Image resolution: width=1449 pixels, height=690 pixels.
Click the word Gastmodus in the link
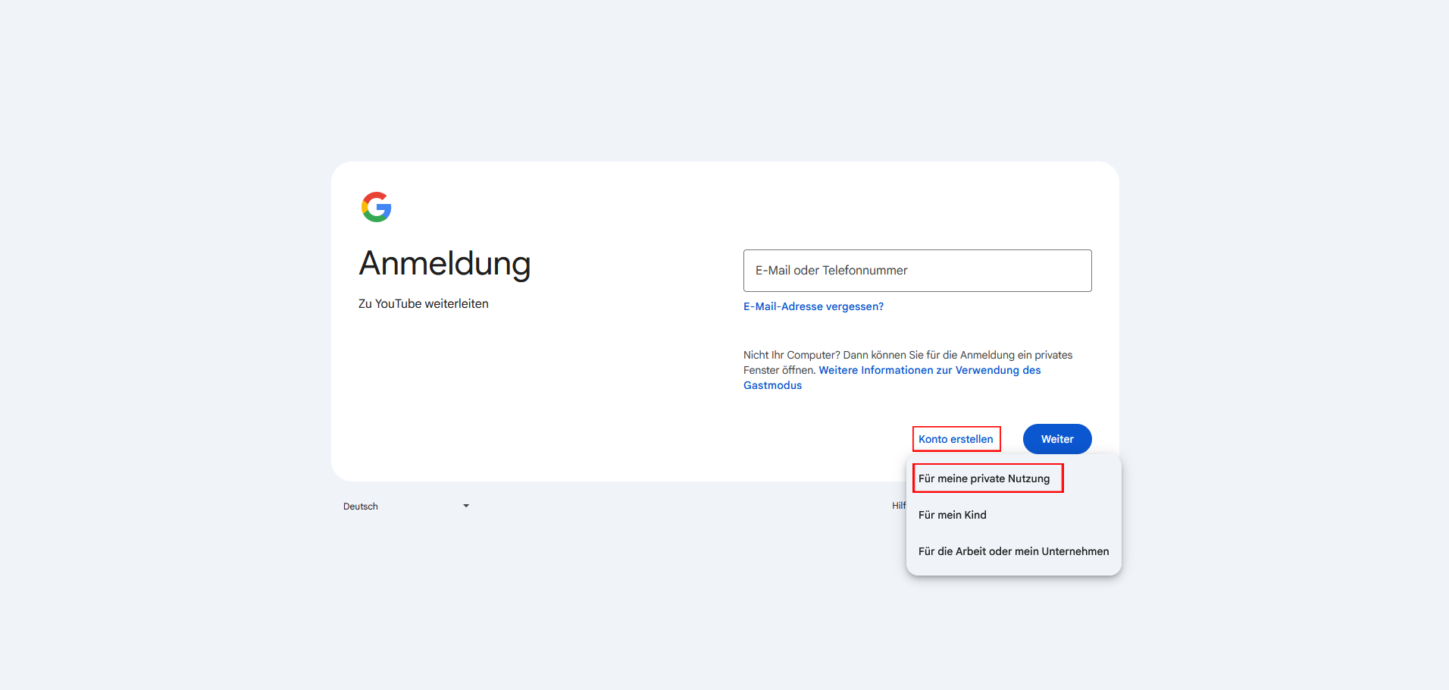[x=772, y=385]
